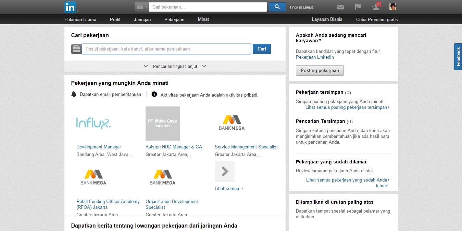
Task: Click Dapatkan email pemberitahuan link
Action: pos(110,95)
